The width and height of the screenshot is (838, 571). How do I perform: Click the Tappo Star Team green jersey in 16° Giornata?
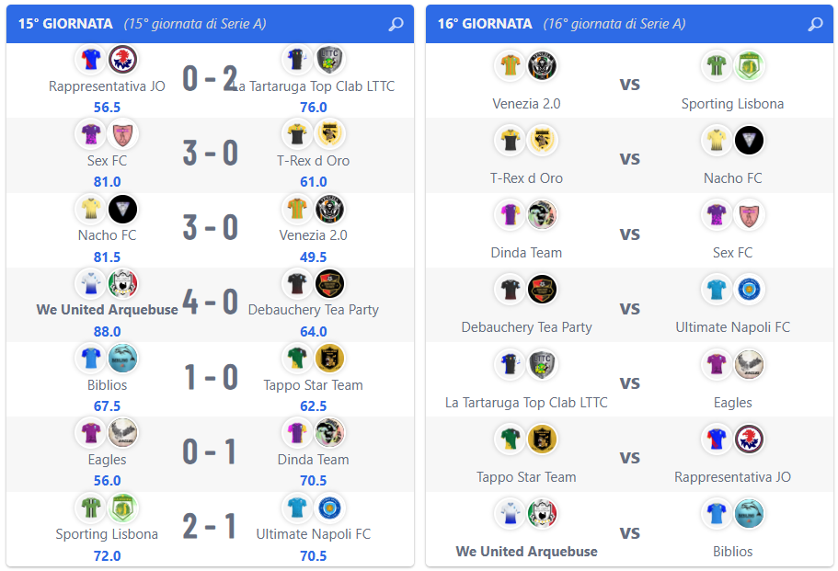tap(511, 440)
